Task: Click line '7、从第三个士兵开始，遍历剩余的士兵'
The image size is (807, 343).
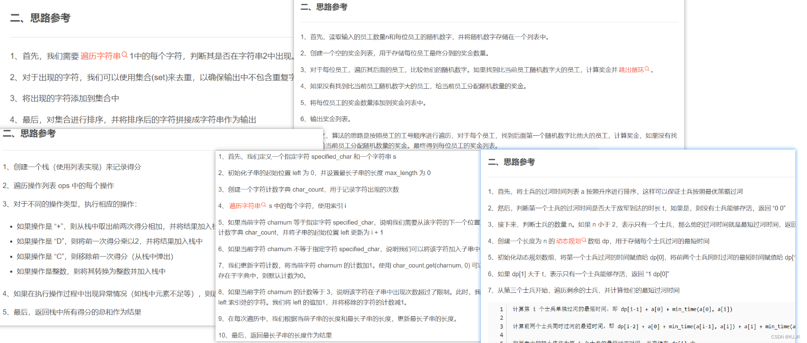Action: click(583, 291)
